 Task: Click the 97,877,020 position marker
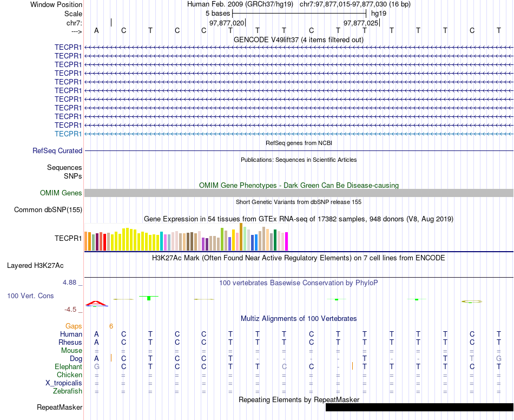point(227,23)
